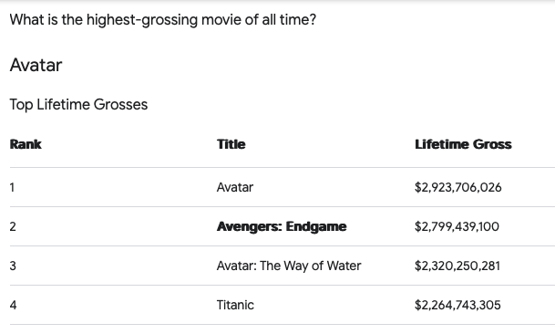This screenshot has width=555, height=334.
Task: Click the large Avatar answer heading
Action: (x=36, y=65)
